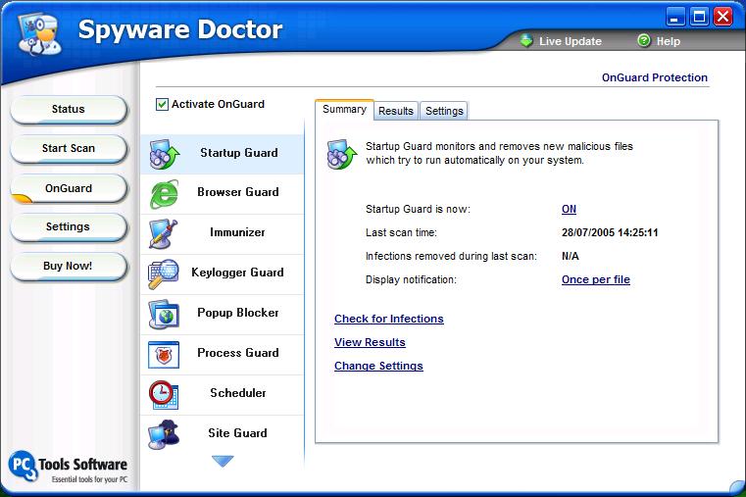This screenshot has width=746, height=497.
Task: Close the Spyware Doctor window
Action: [x=723, y=17]
